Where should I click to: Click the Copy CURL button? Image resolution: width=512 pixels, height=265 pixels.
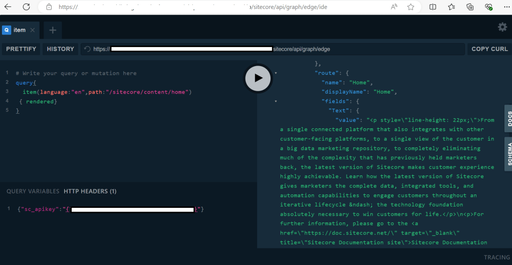pos(489,49)
